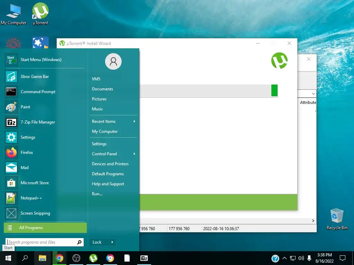Image resolution: width=354 pixels, height=265 pixels.
Task: Open VM5 user folder
Action: point(96,79)
